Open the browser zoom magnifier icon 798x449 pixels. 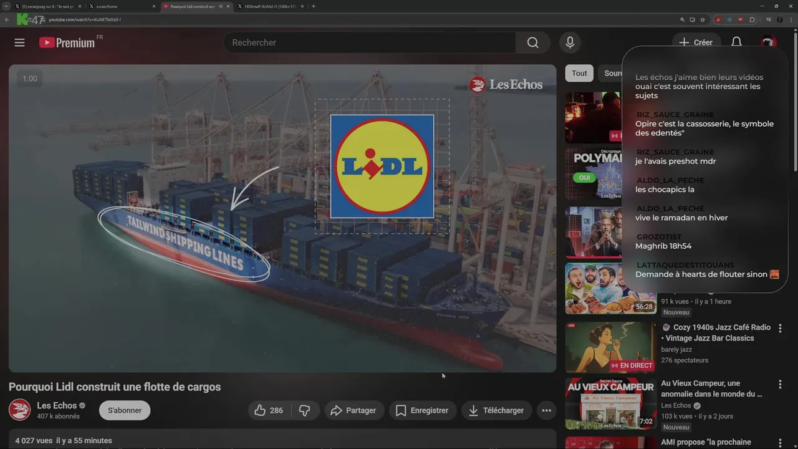click(683, 19)
